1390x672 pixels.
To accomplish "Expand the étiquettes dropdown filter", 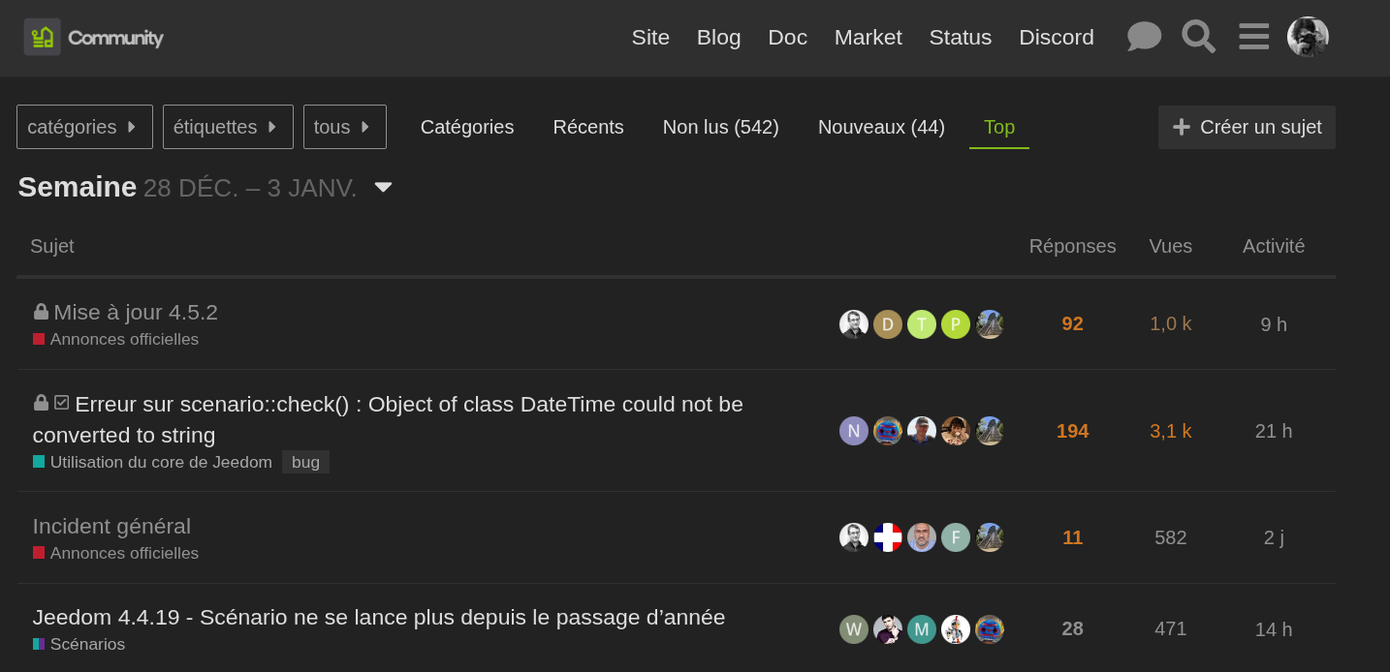I will [x=228, y=127].
